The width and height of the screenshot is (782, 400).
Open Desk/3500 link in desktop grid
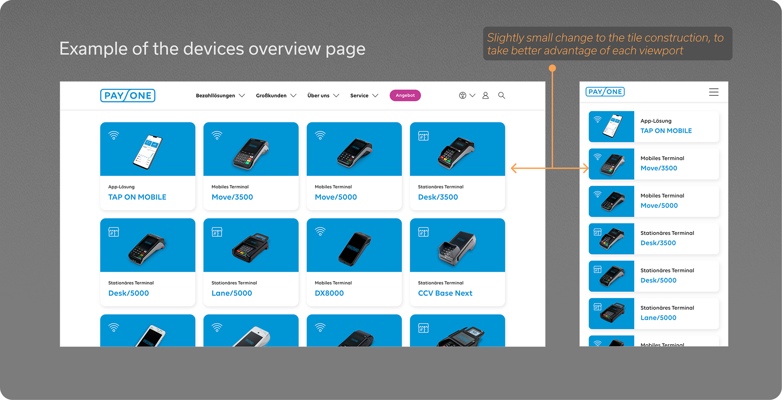point(438,197)
